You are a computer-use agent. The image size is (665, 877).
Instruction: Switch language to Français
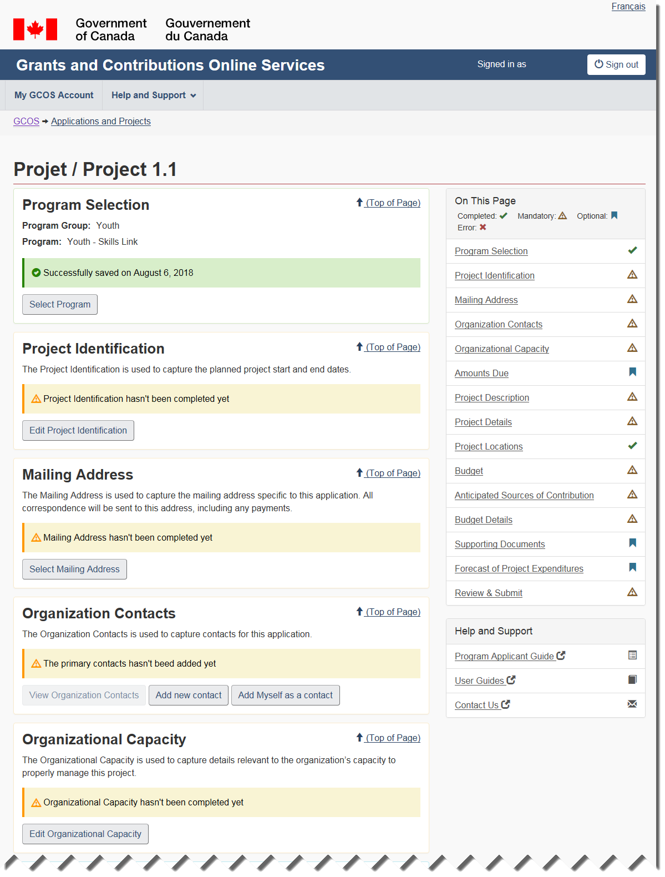[x=628, y=7]
